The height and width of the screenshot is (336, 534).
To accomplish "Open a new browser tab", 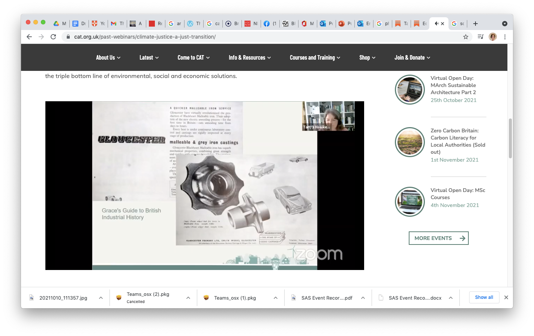I will (x=475, y=24).
